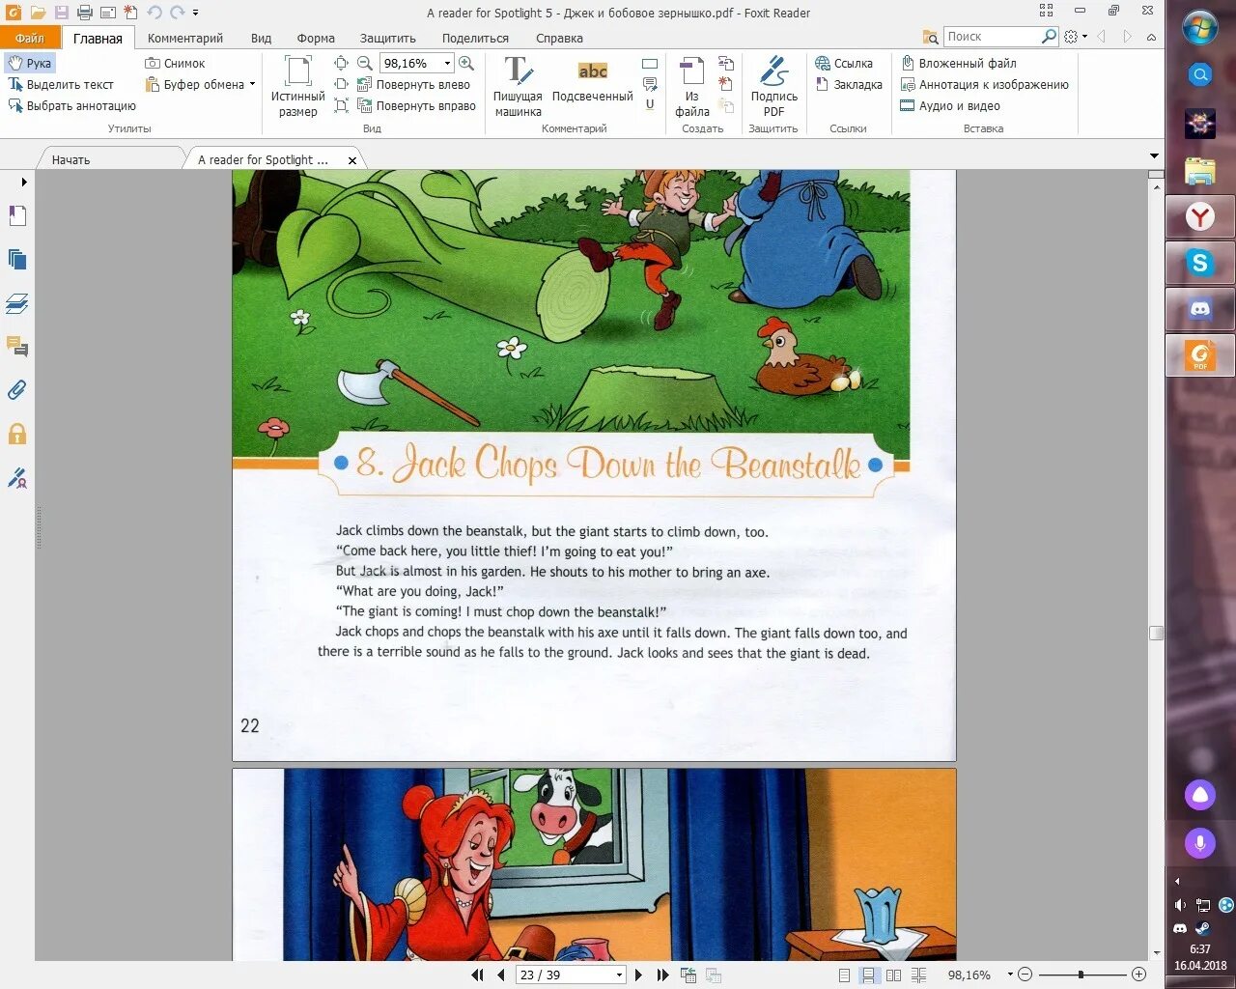
Task: Go to the next page
Action: (639, 975)
